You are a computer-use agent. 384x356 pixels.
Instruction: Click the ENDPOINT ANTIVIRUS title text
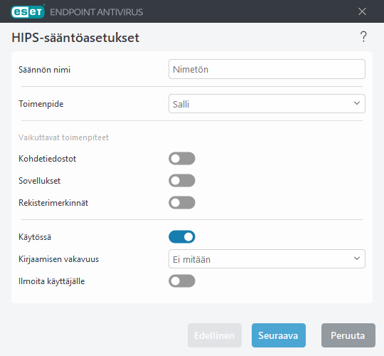(x=97, y=12)
